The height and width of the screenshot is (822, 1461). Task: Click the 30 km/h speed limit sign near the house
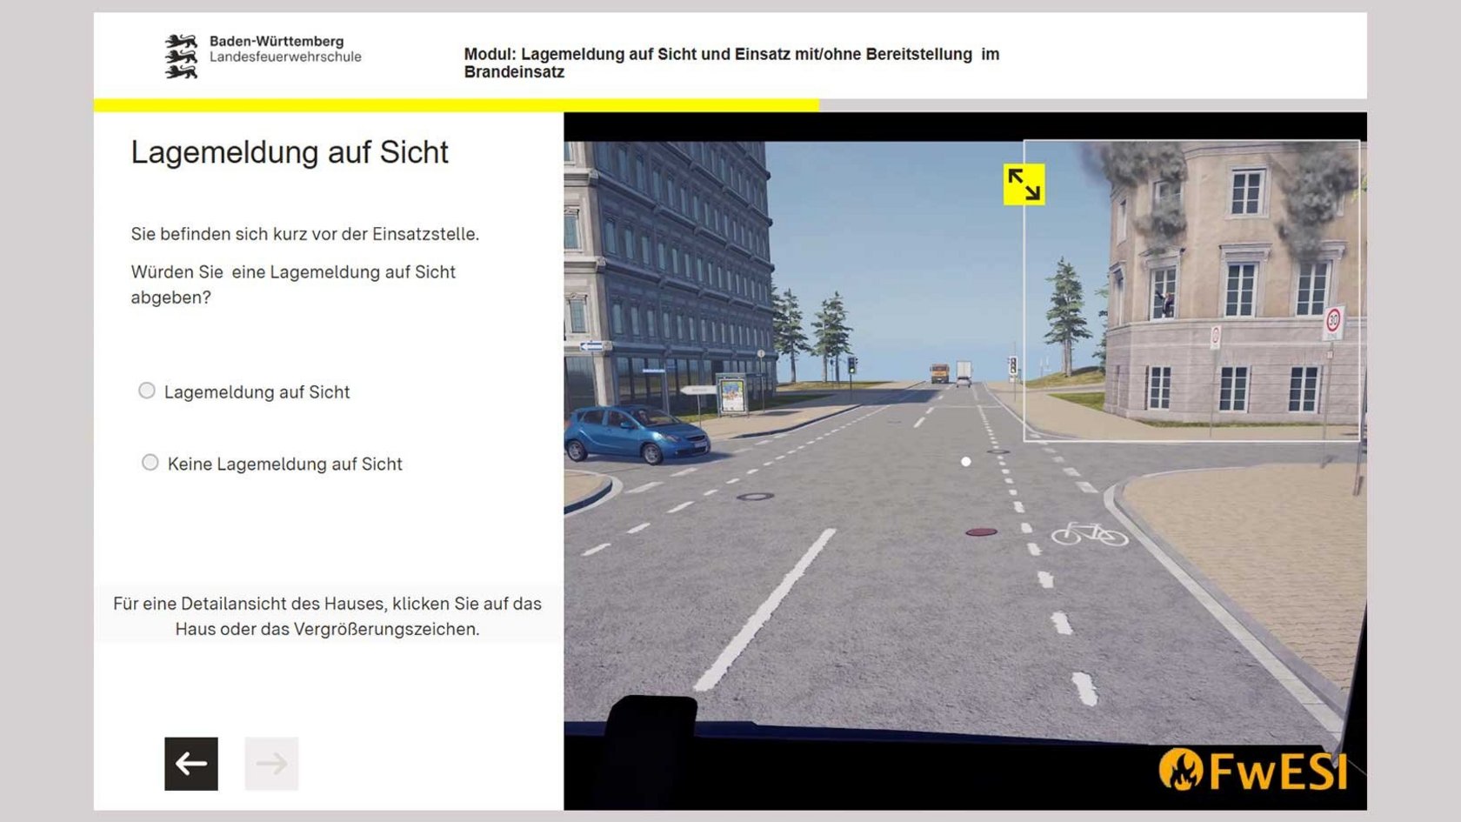pyautogui.click(x=1334, y=320)
